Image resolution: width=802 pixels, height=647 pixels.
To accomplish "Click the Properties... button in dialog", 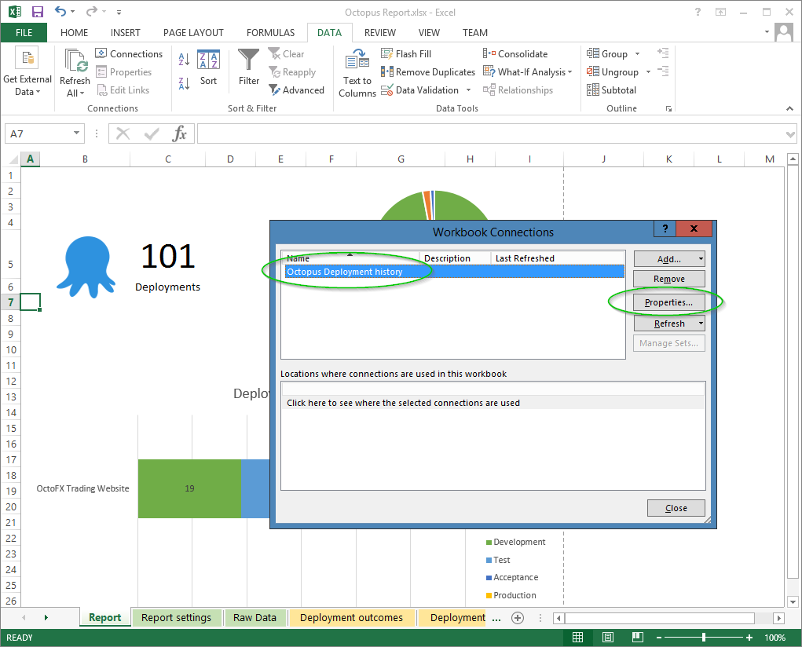I will click(668, 302).
